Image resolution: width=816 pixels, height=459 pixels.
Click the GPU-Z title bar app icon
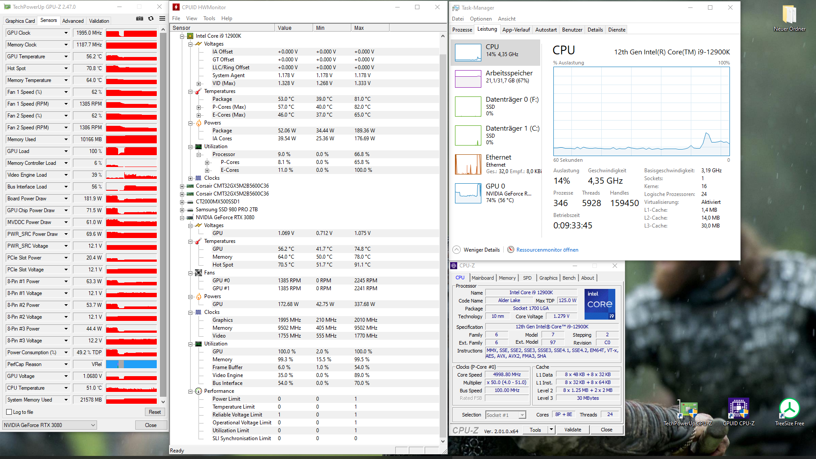7,7
